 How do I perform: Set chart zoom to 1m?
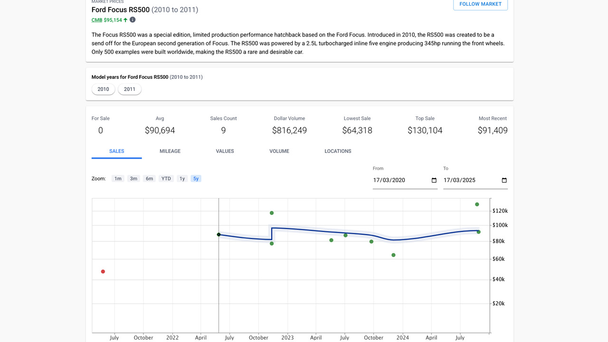[x=118, y=179]
